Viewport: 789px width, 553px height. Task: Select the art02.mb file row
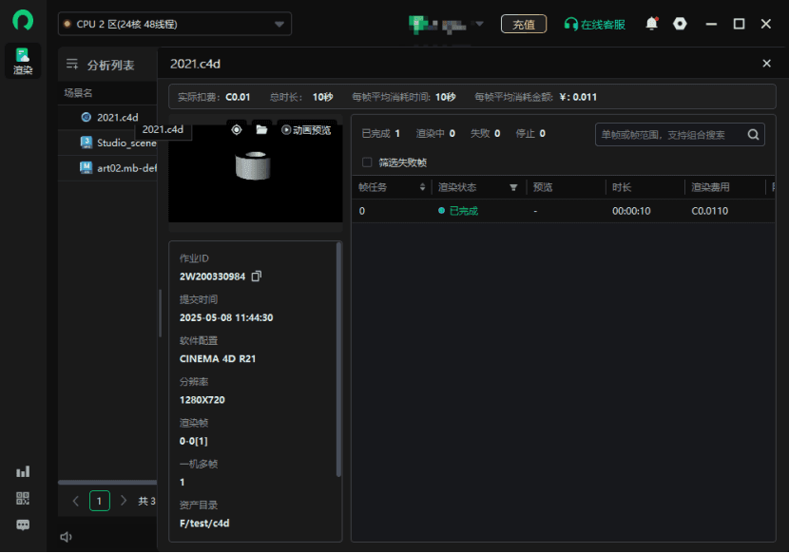[x=107, y=168]
